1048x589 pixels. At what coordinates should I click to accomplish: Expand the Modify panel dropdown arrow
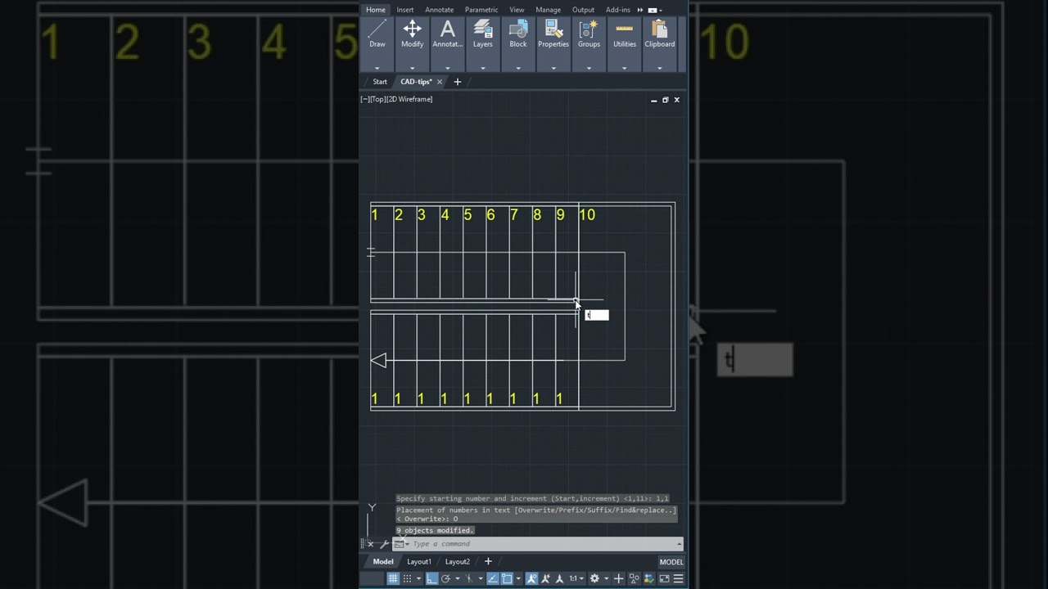tap(412, 68)
